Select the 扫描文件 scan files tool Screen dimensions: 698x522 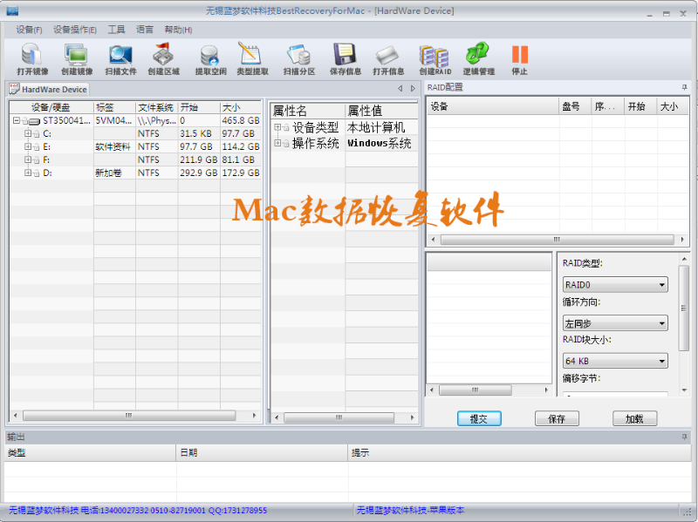click(120, 59)
